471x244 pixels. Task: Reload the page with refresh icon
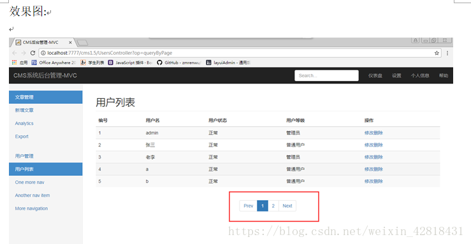tap(33, 53)
